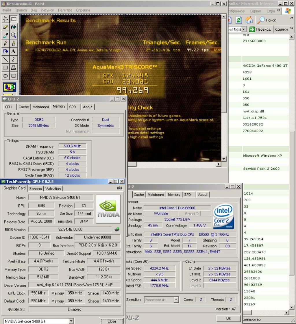Open the Processor #1 selection dropdown in CPU-Z
This screenshot has width=296, height=324.
coord(176,300)
